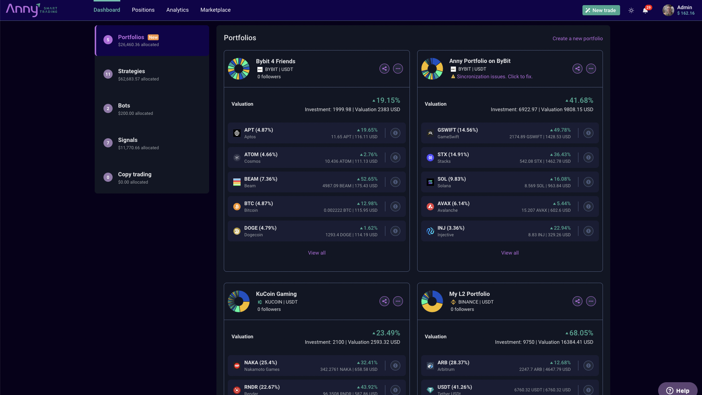Open the options menu on Bybit 4 Friends

click(x=398, y=68)
